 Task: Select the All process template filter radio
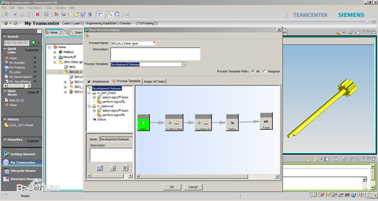[x=253, y=72]
